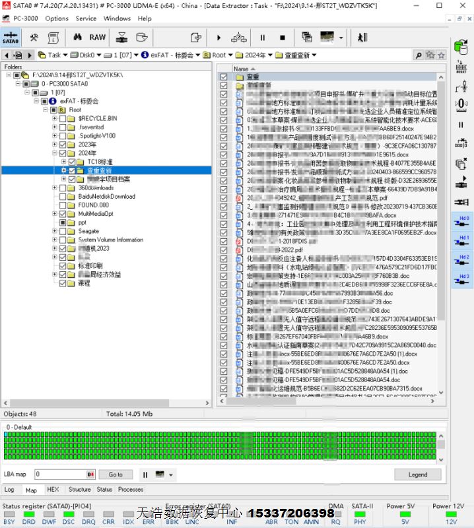Collapse the 2024年 folder tree node

[x=55, y=153]
